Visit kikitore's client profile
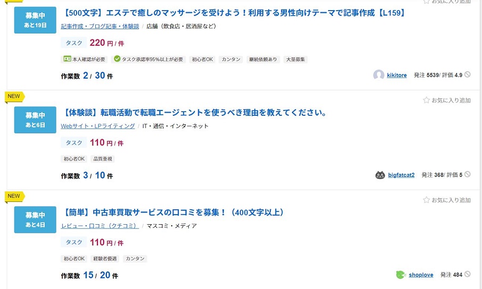Screen dimensions: 482x289 coord(396,75)
